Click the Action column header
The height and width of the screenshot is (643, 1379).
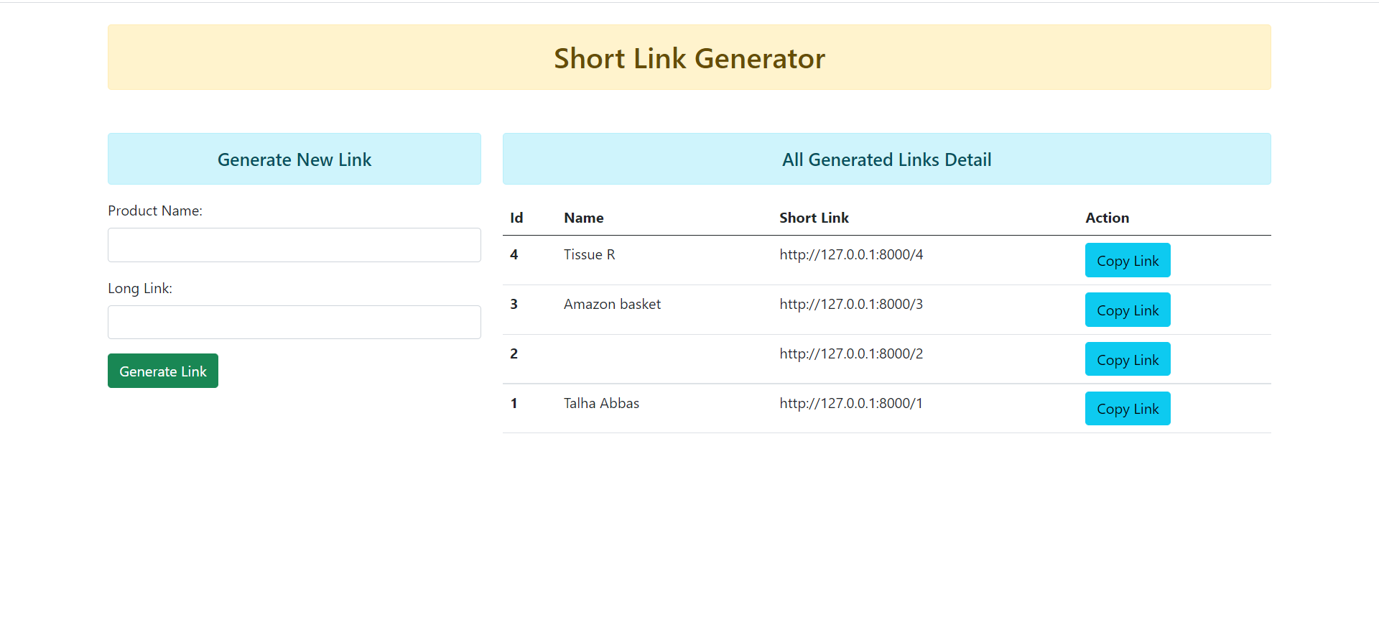click(1107, 218)
